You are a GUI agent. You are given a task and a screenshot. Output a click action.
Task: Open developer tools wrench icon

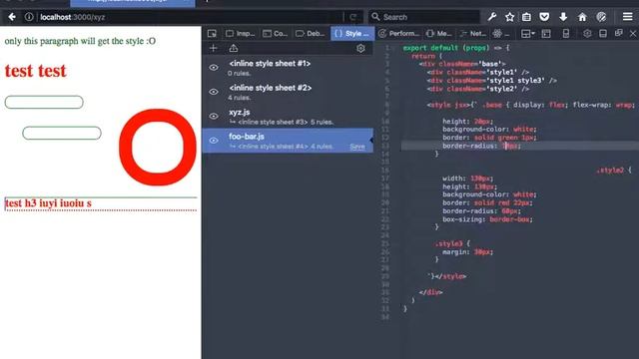492,17
